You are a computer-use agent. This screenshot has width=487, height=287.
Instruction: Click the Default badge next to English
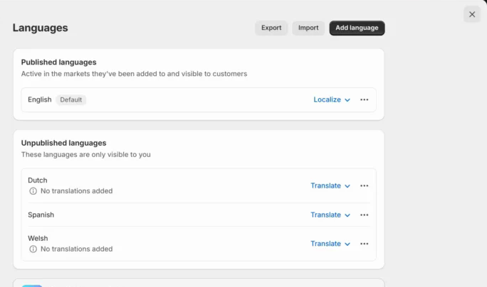(70, 99)
